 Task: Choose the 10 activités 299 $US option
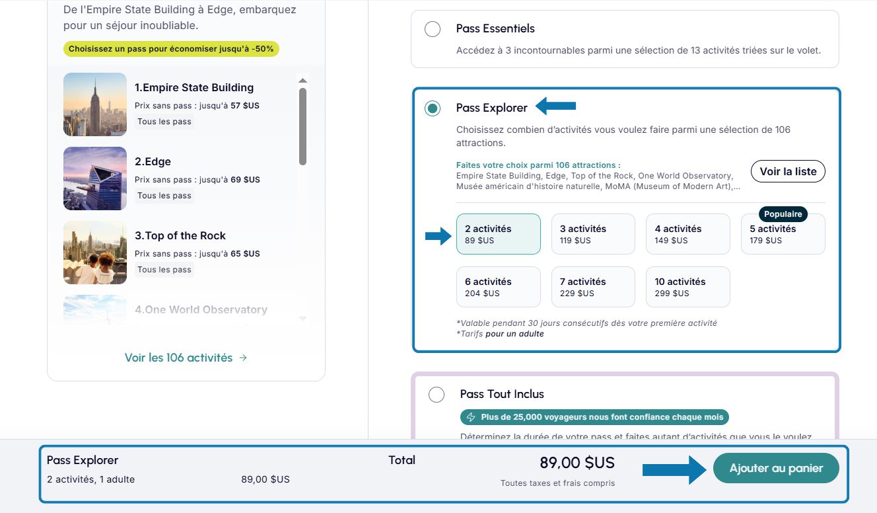687,287
